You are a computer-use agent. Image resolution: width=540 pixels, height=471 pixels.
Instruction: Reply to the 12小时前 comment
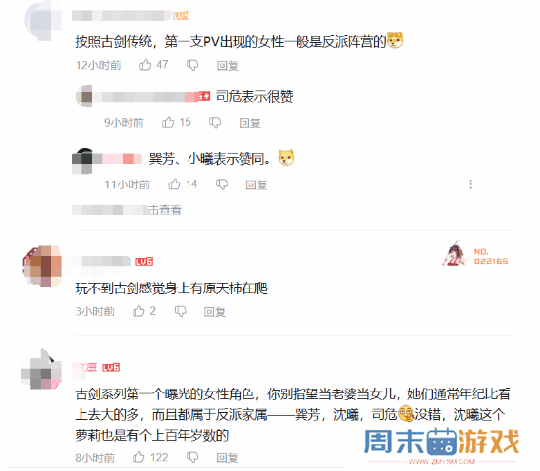228,65
